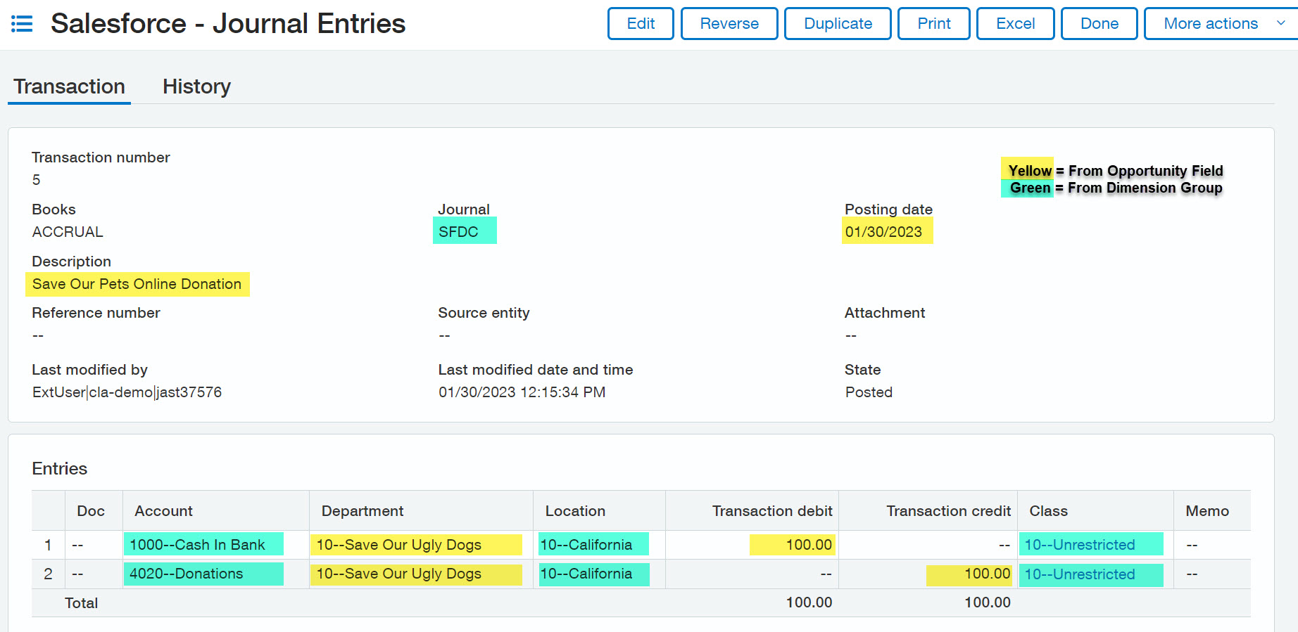Viewport: 1298px width, 632px height.
Task: Open the 10--Unrestricted class link in row 1
Action: 1079,545
